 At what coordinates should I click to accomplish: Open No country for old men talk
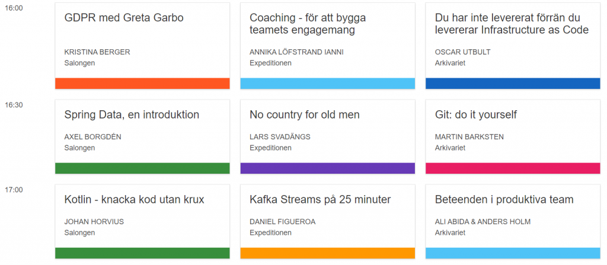[x=305, y=114]
